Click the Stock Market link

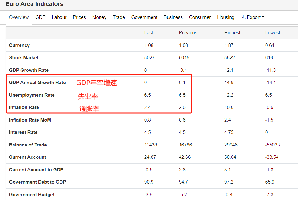[x=24, y=58]
